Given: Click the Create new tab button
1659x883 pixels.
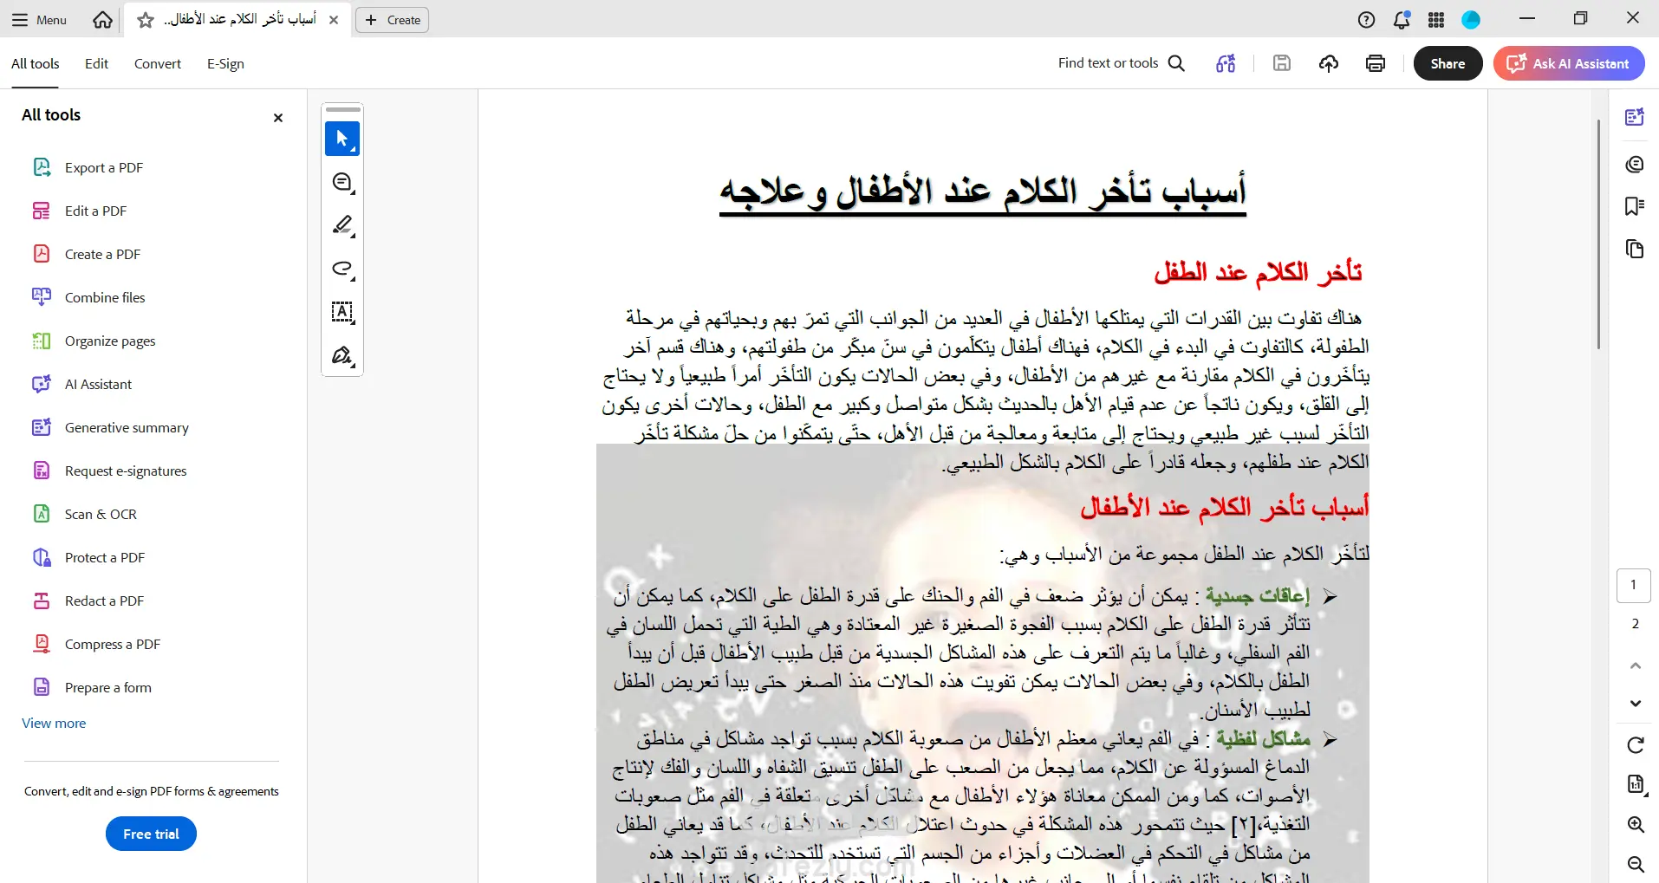Looking at the screenshot, I should tap(393, 20).
